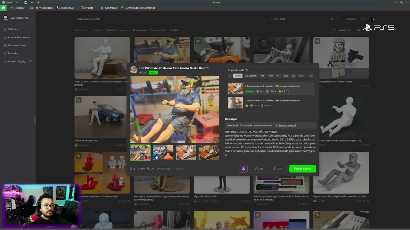This screenshot has height=230, width=410.
Task: Filter profiles by X1 Carbon
Action: (x=251, y=76)
